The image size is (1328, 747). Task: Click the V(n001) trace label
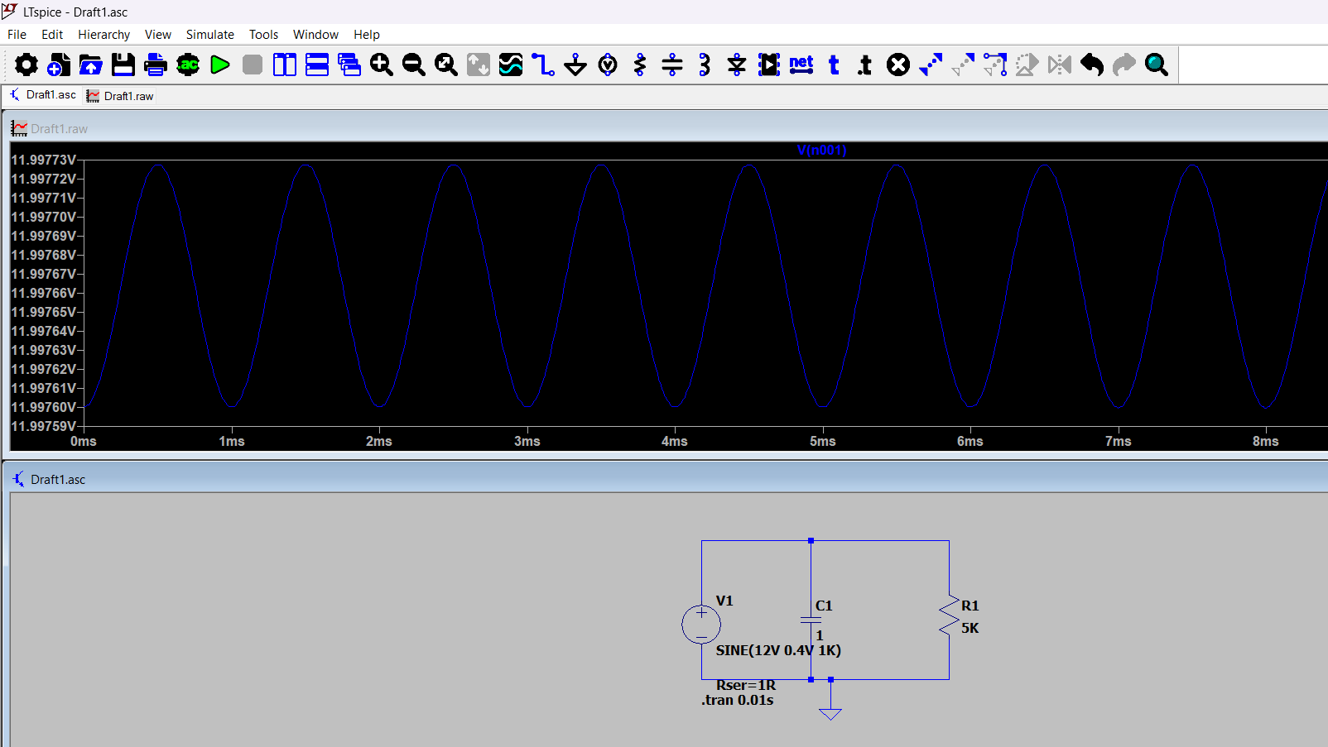tap(821, 151)
